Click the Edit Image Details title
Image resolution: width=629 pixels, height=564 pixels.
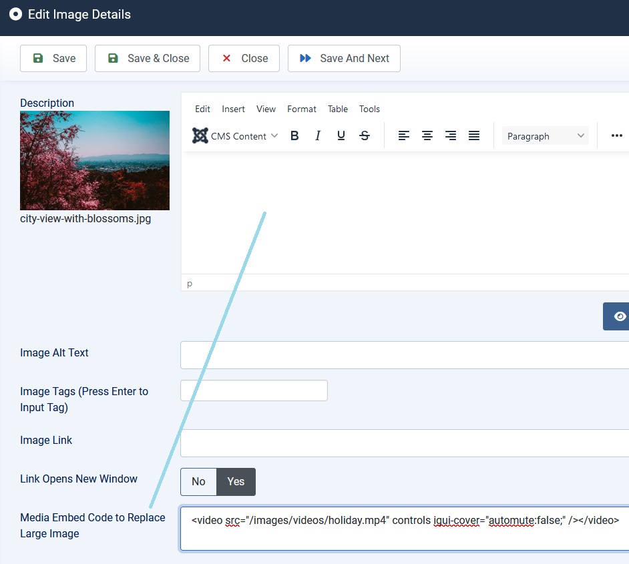pos(79,15)
